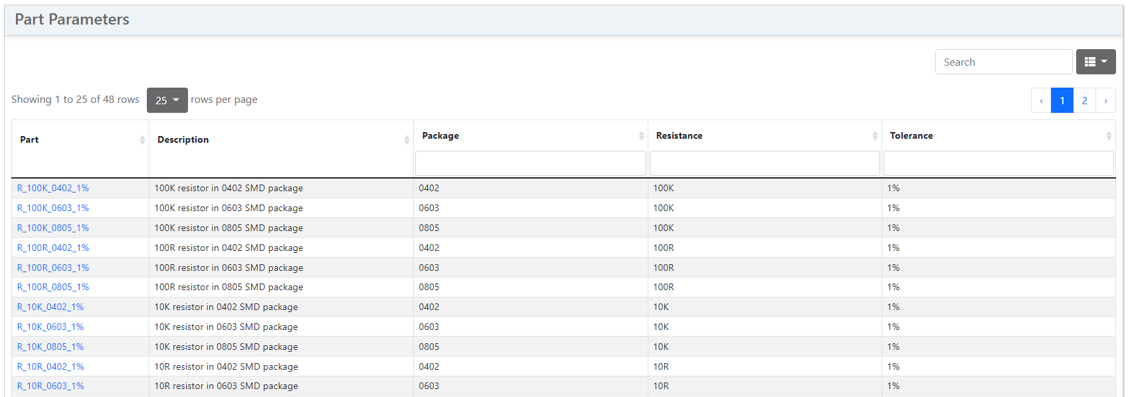Focus the Tolerance column filter field
This screenshot has width=1128, height=397.
[x=998, y=163]
